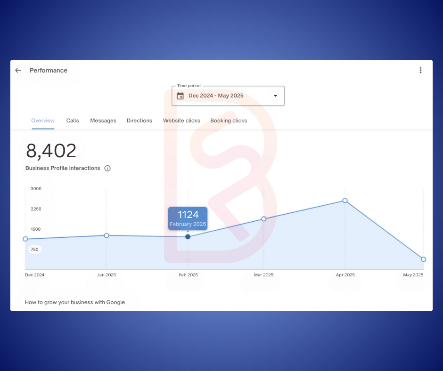Screen dimensions: 443x371
Task: Click the Dec 2024 x-axis label
Action: [x=35, y=275]
